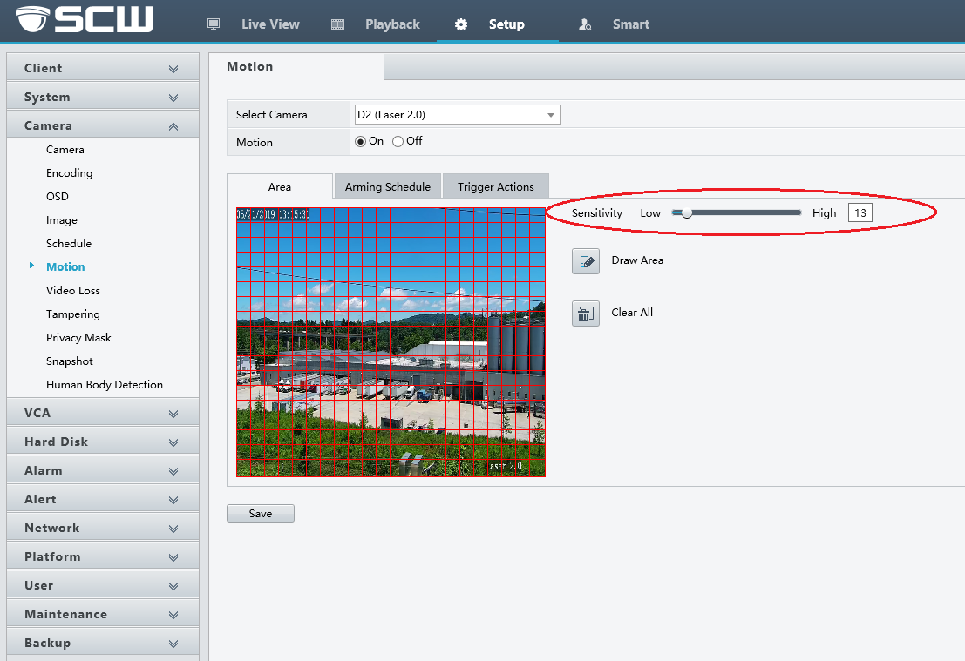The width and height of the screenshot is (965, 661).
Task: Open Privacy Mask settings in sidebar
Action: pyautogui.click(x=78, y=338)
